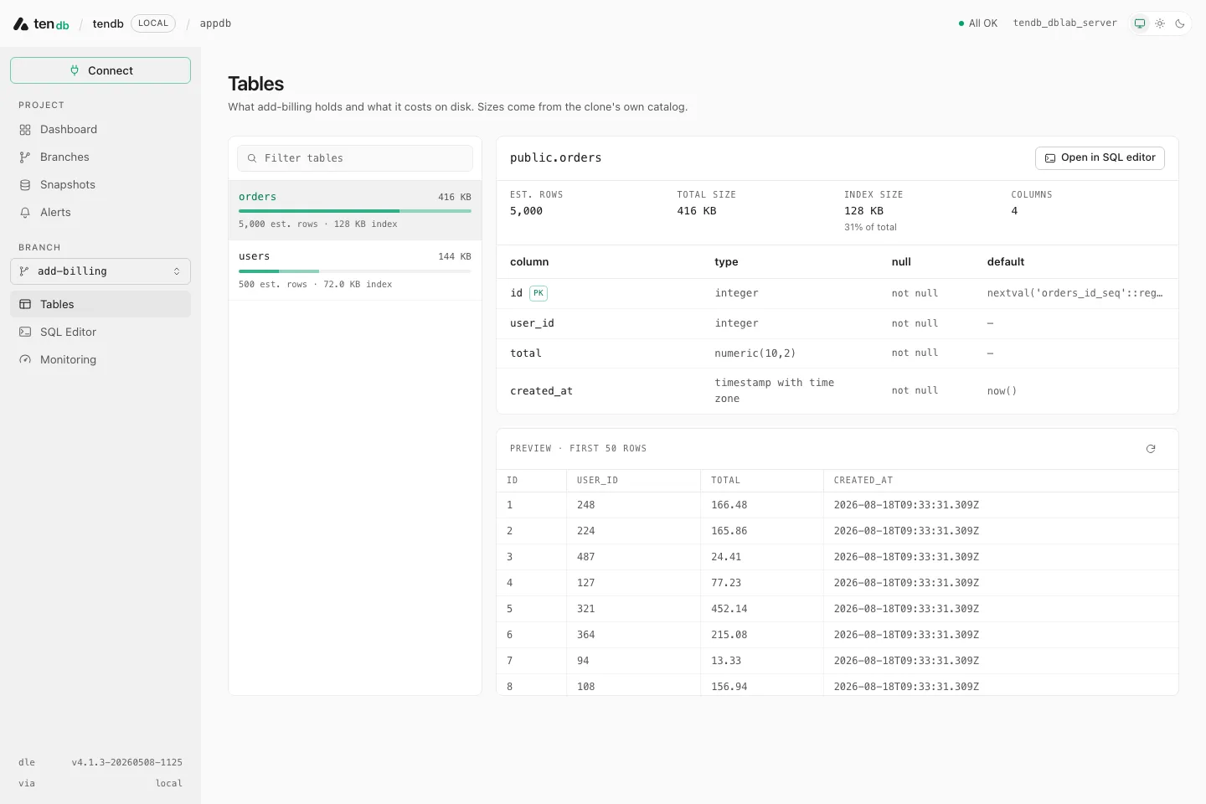This screenshot has width=1206, height=804.
Task: Click the Snapshots database icon
Action: coord(25,185)
